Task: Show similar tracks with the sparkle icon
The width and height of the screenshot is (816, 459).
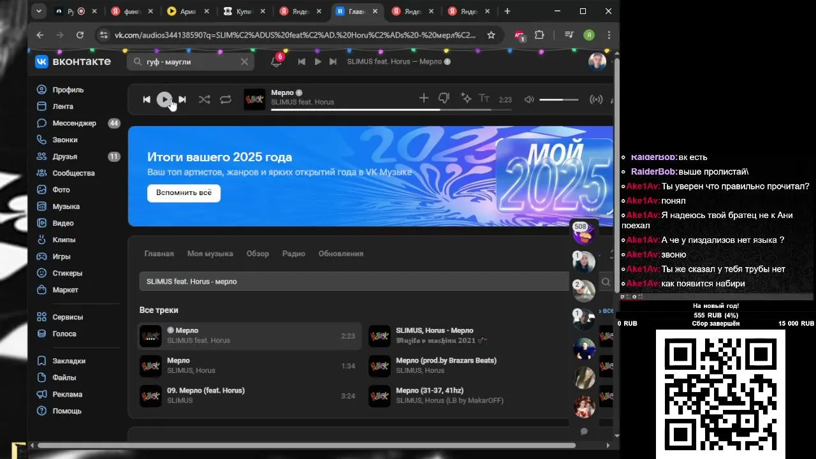Action: pyautogui.click(x=466, y=98)
